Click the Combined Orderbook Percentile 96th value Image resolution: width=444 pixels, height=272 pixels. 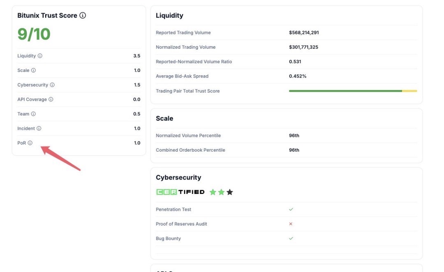(x=294, y=150)
